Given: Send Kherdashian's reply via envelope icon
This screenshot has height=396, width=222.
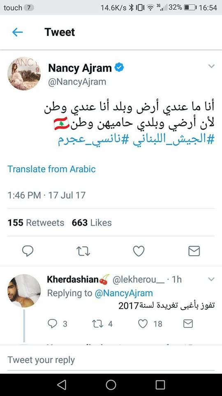Looking at the screenshot, I should coord(188,323).
